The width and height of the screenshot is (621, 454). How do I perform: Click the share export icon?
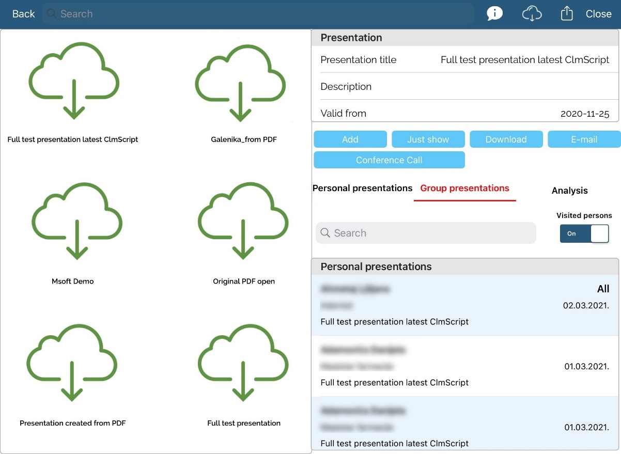pos(567,14)
